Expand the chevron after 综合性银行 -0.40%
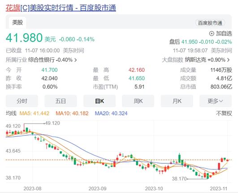 point(76,60)
